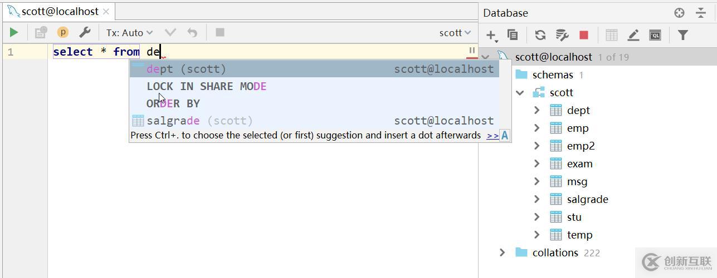This screenshot has height=278, width=717.
Task: Click the orange parameters 'p' icon
Action: coord(63,33)
